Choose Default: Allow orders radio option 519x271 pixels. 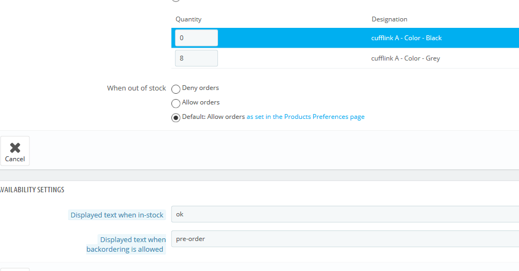coord(176,118)
